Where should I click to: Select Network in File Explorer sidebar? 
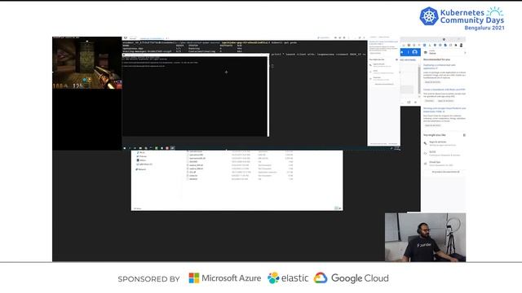[141, 169]
